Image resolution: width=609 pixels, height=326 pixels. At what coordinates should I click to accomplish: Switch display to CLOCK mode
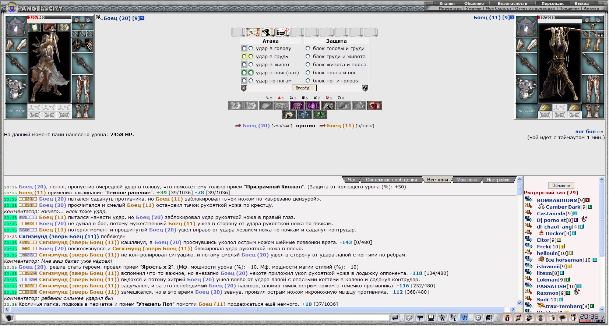click(x=585, y=321)
